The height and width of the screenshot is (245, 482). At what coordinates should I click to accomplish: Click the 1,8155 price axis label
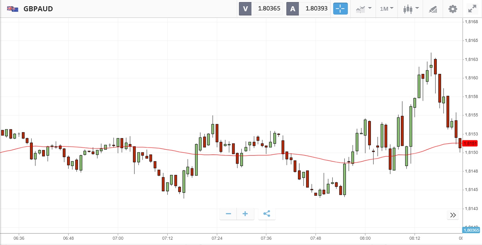pyautogui.click(x=471, y=115)
